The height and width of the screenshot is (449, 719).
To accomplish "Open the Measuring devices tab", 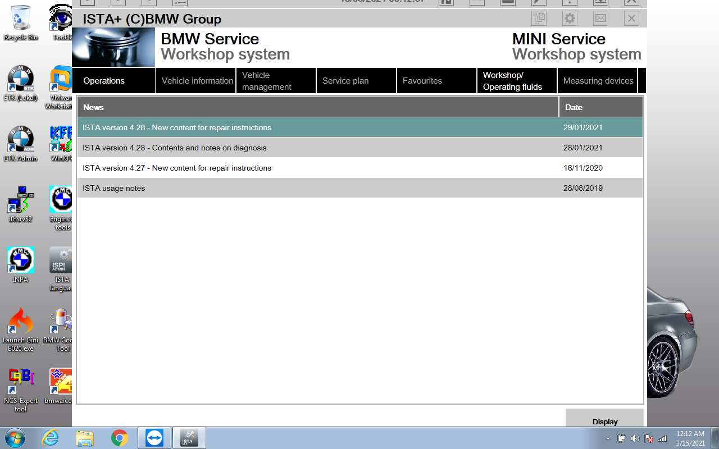I will coord(598,81).
